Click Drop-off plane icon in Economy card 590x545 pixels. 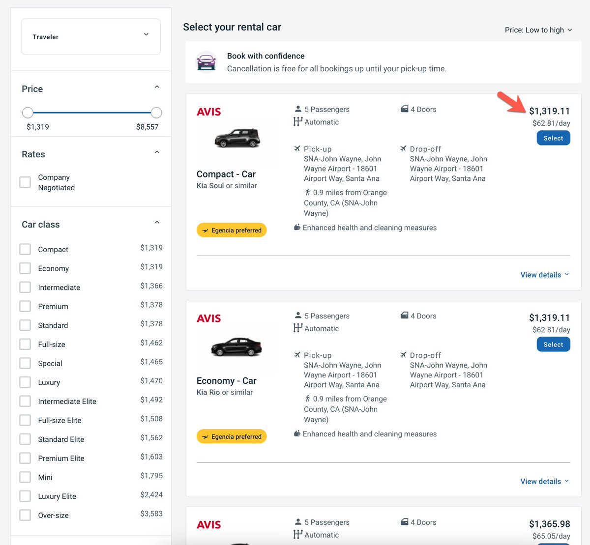[x=403, y=355]
